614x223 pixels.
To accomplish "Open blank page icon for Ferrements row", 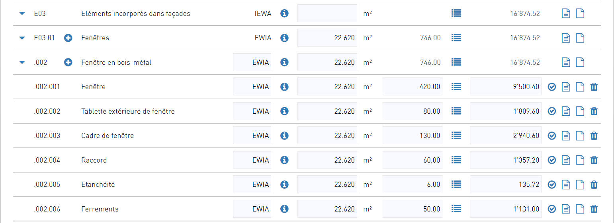I will (581, 209).
